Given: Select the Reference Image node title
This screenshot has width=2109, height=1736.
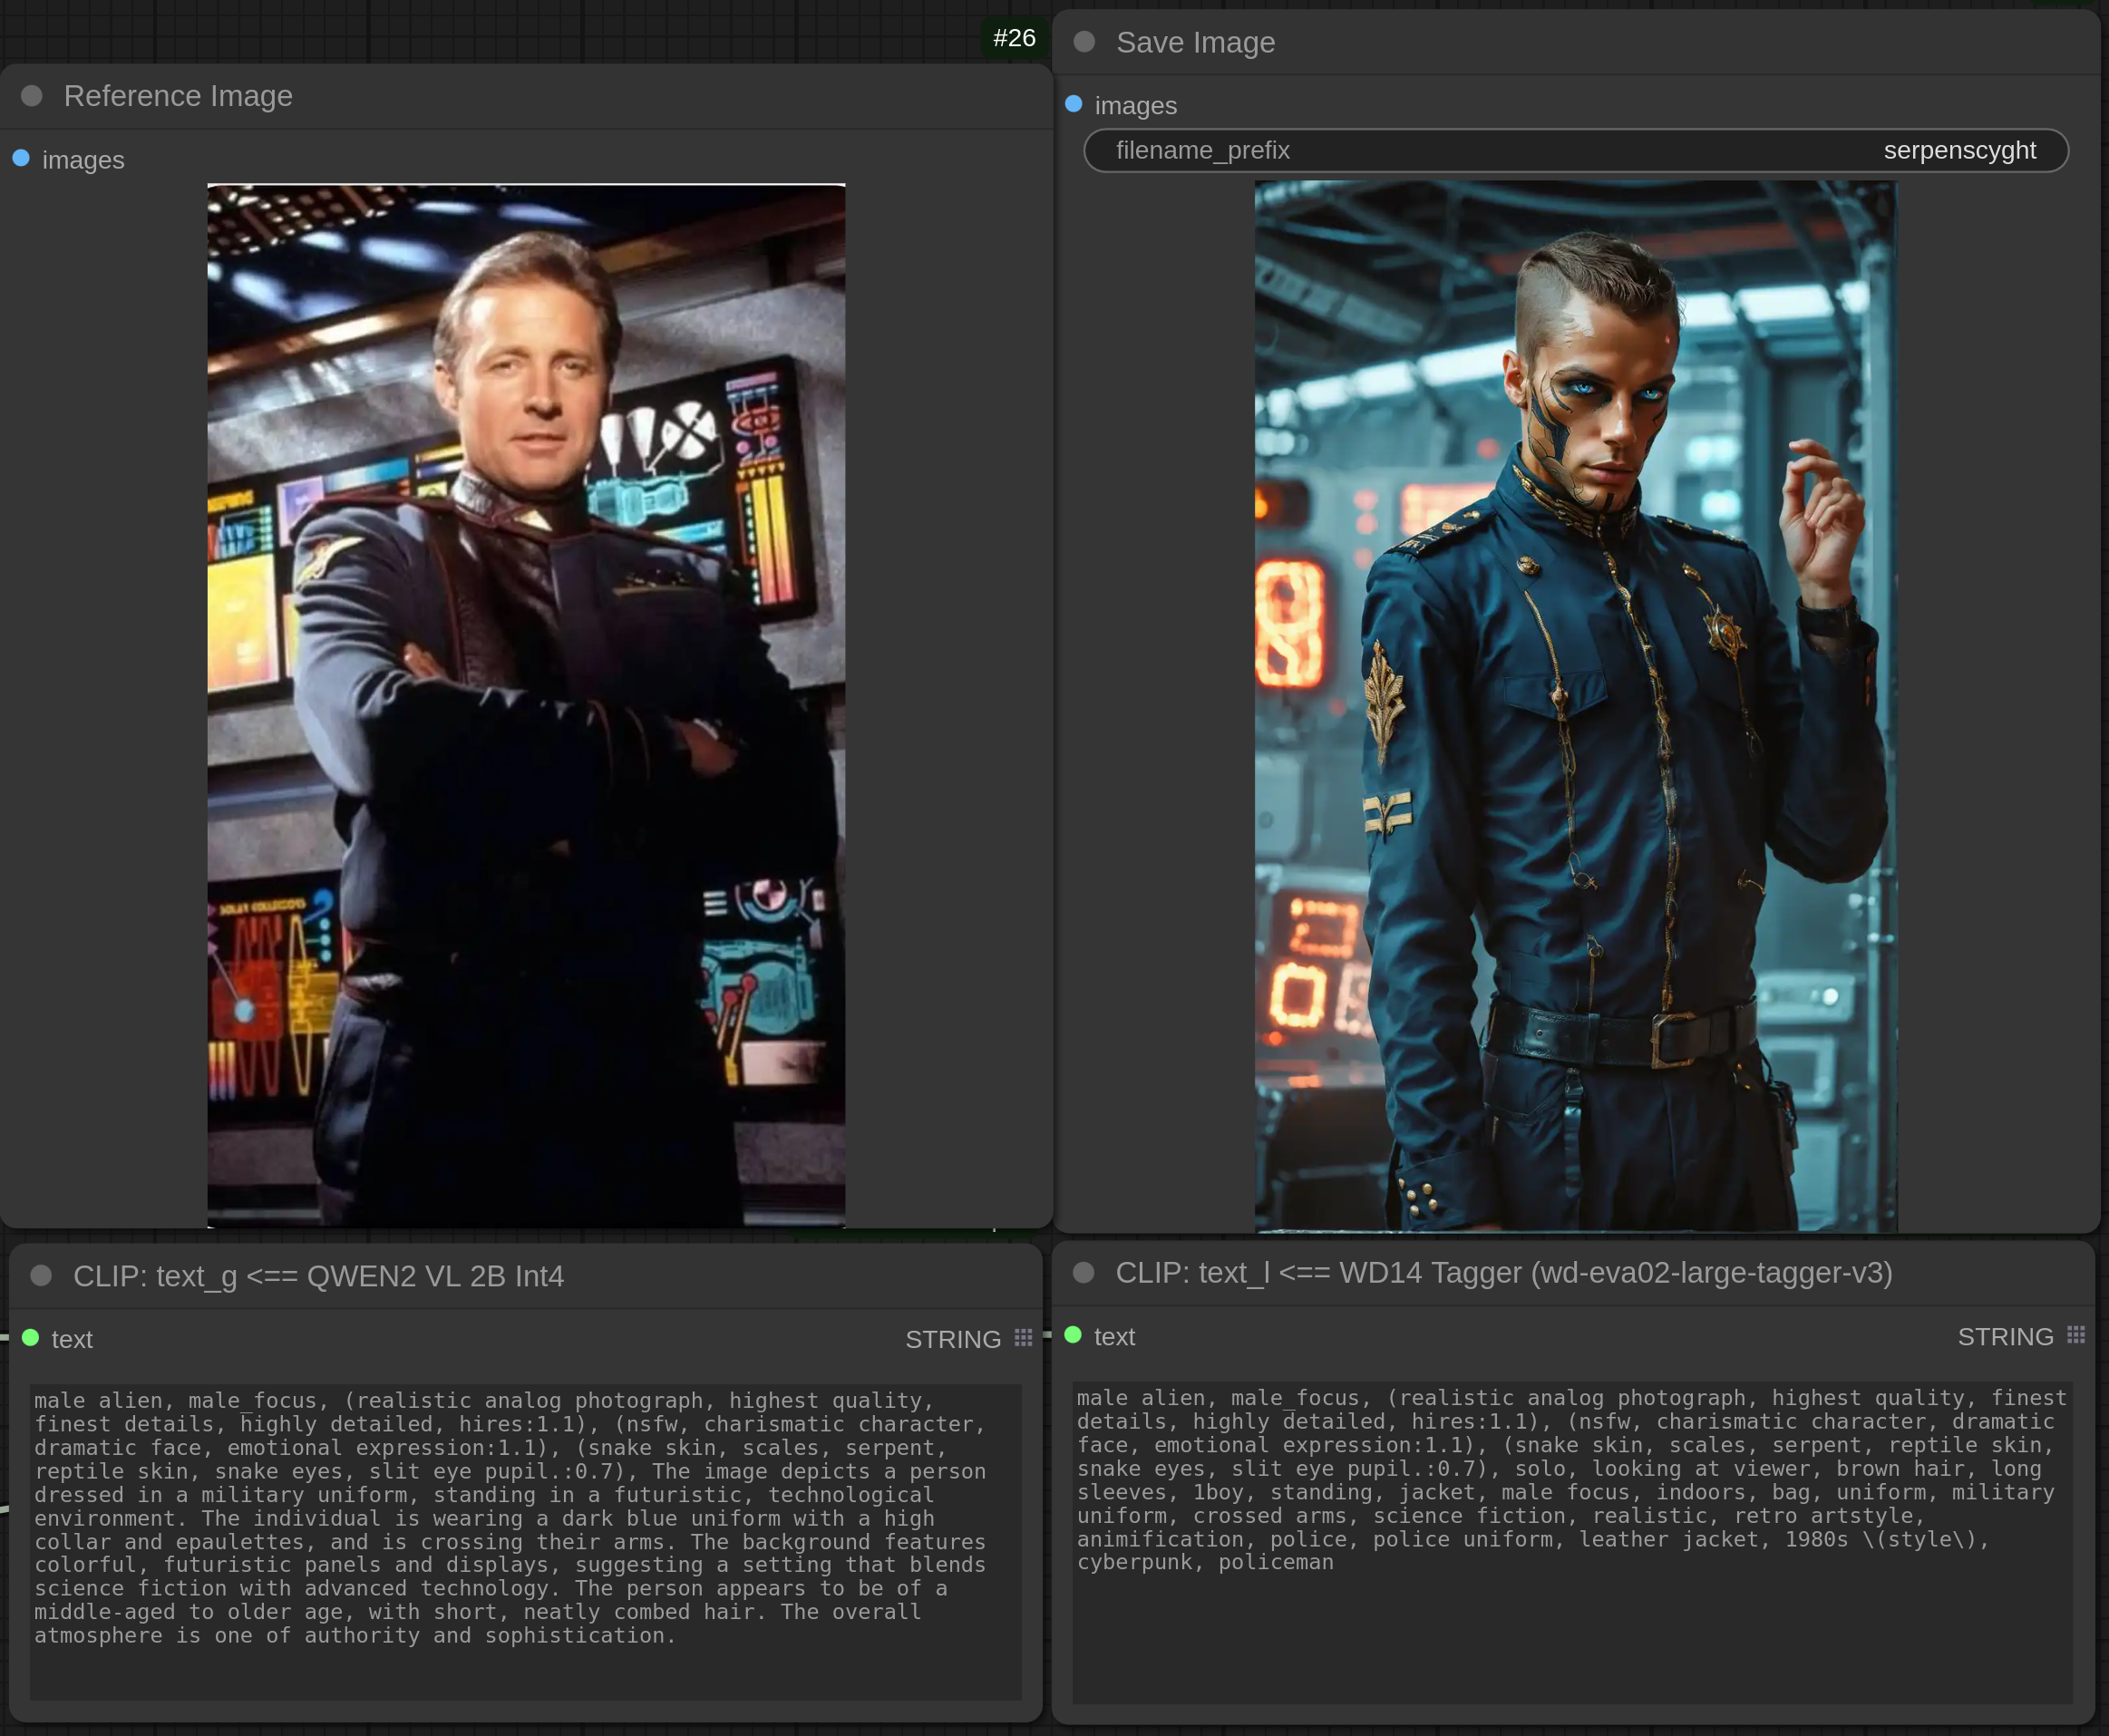Looking at the screenshot, I should click(x=178, y=96).
